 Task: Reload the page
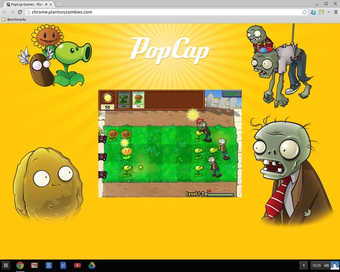pyautogui.click(x=20, y=12)
